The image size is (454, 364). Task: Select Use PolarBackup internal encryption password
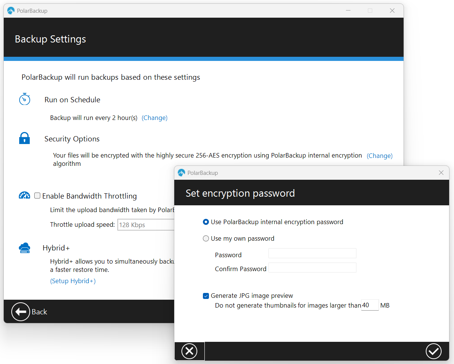(206, 222)
